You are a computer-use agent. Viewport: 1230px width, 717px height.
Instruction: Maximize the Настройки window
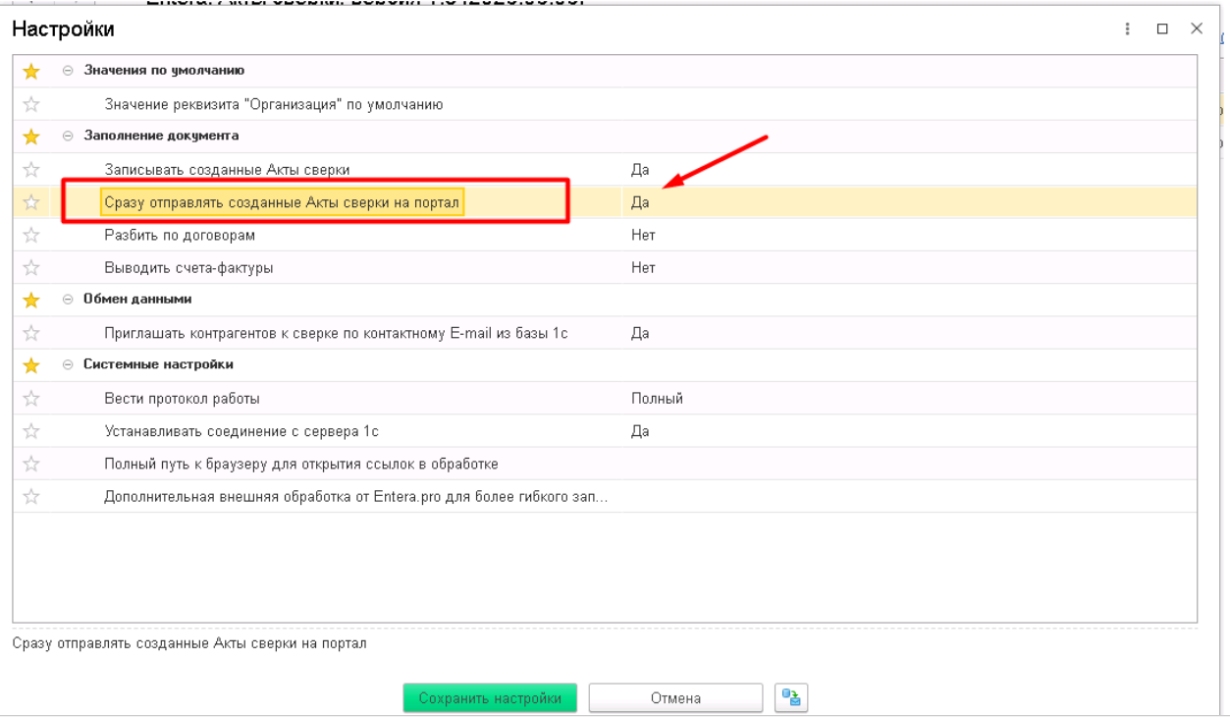[1162, 29]
